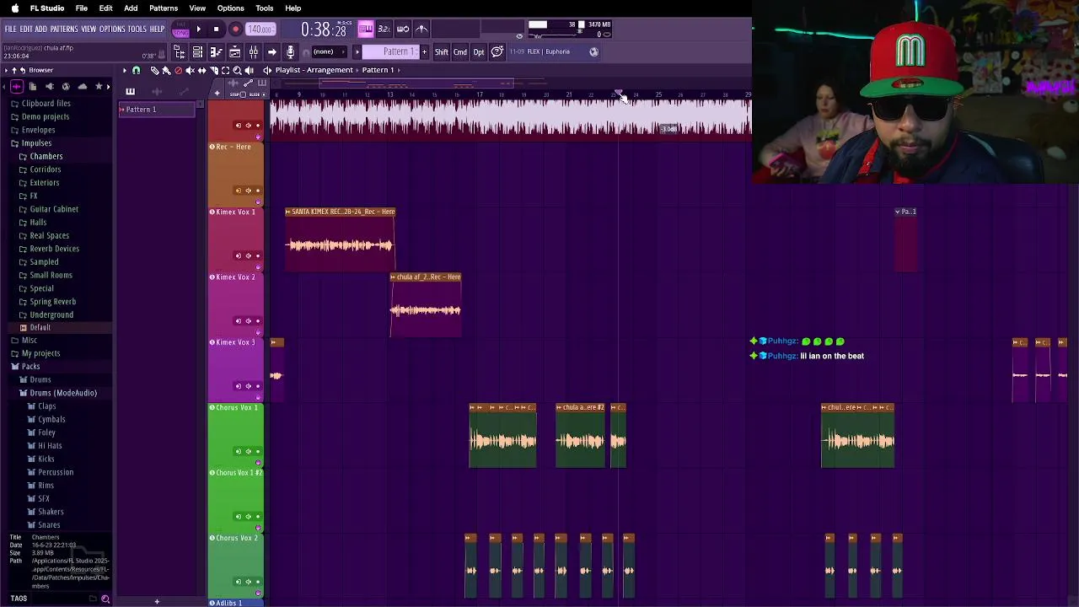This screenshot has width=1079, height=607.
Task: Select the Playback tool in playlist toolbar
Action: coord(249,70)
